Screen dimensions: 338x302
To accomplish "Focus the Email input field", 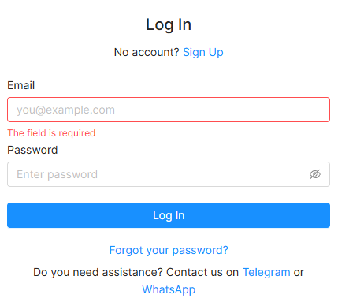I will point(169,110).
